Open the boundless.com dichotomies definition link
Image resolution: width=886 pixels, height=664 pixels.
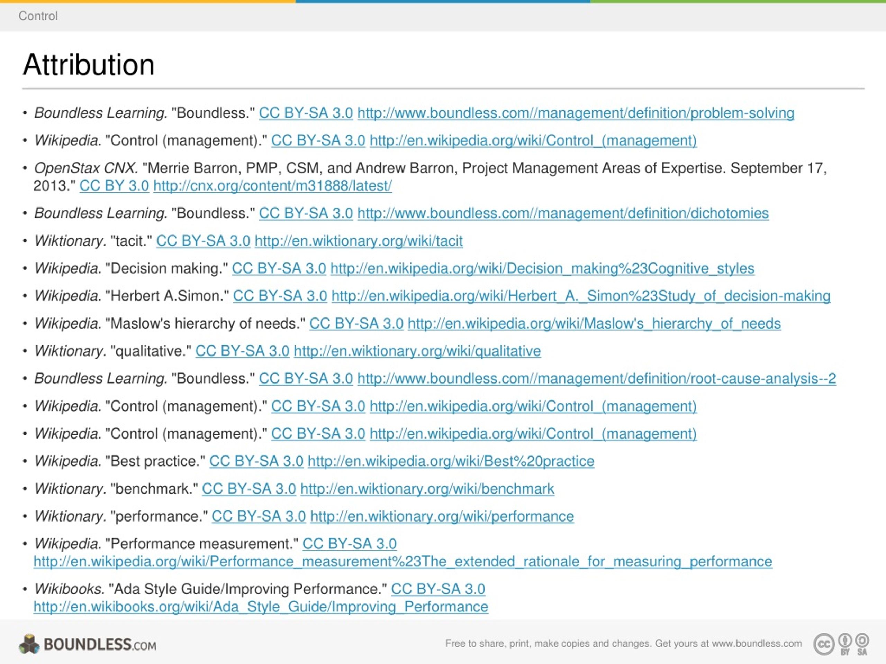[563, 213]
